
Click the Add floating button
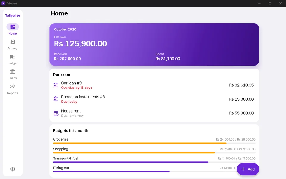point(248,169)
